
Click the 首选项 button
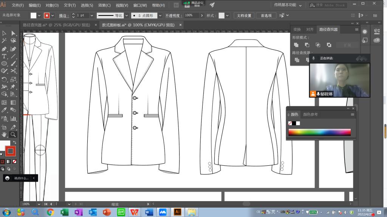point(266,15)
